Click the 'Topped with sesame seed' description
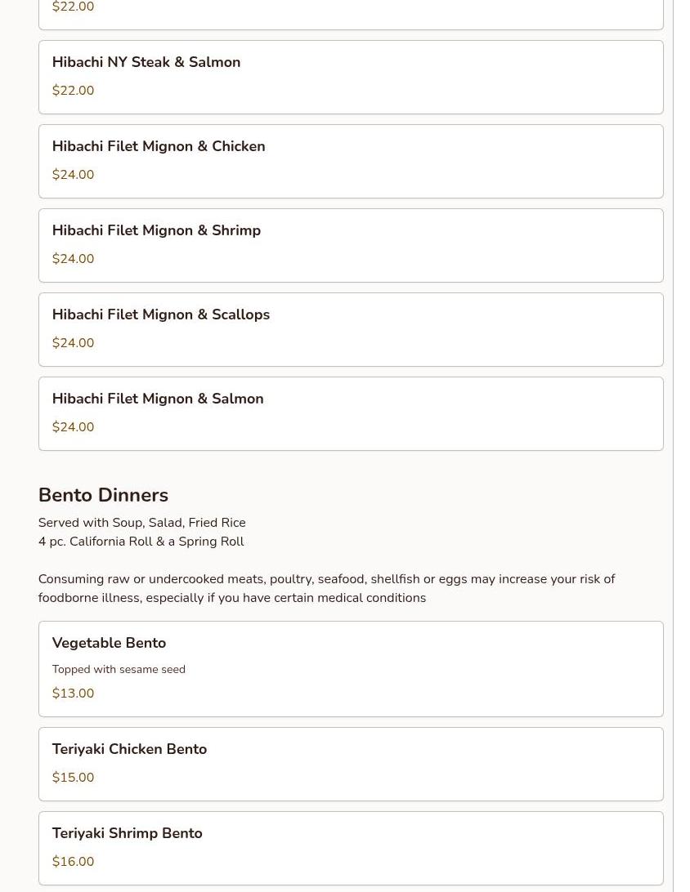The image size is (690, 892). tap(119, 670)
